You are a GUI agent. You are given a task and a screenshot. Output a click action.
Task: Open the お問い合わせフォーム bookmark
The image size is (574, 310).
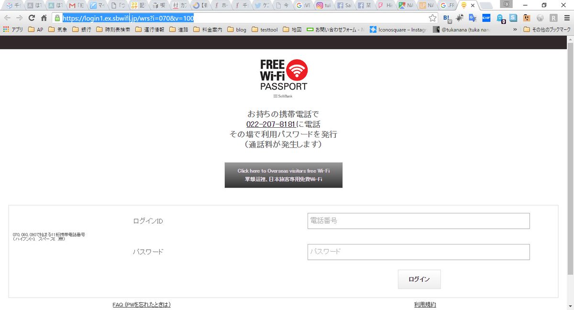tap(335, 30)
